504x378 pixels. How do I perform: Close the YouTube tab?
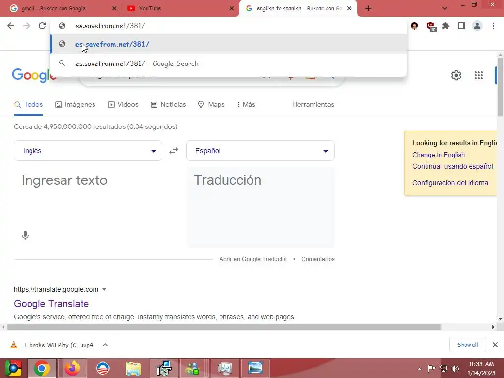coord(232,8)
